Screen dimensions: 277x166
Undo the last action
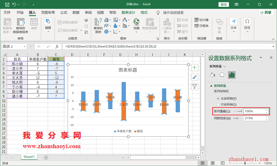tap(14, 4)
